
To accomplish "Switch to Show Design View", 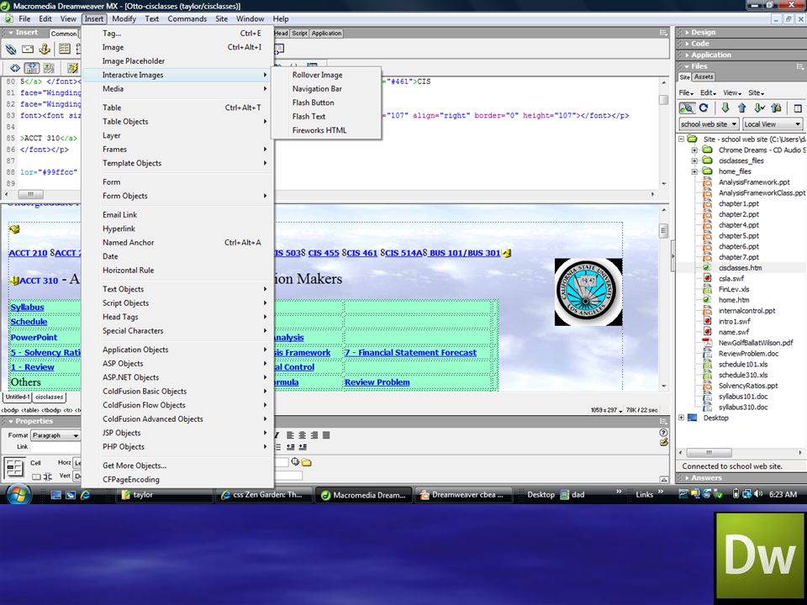I will point(49,68).
